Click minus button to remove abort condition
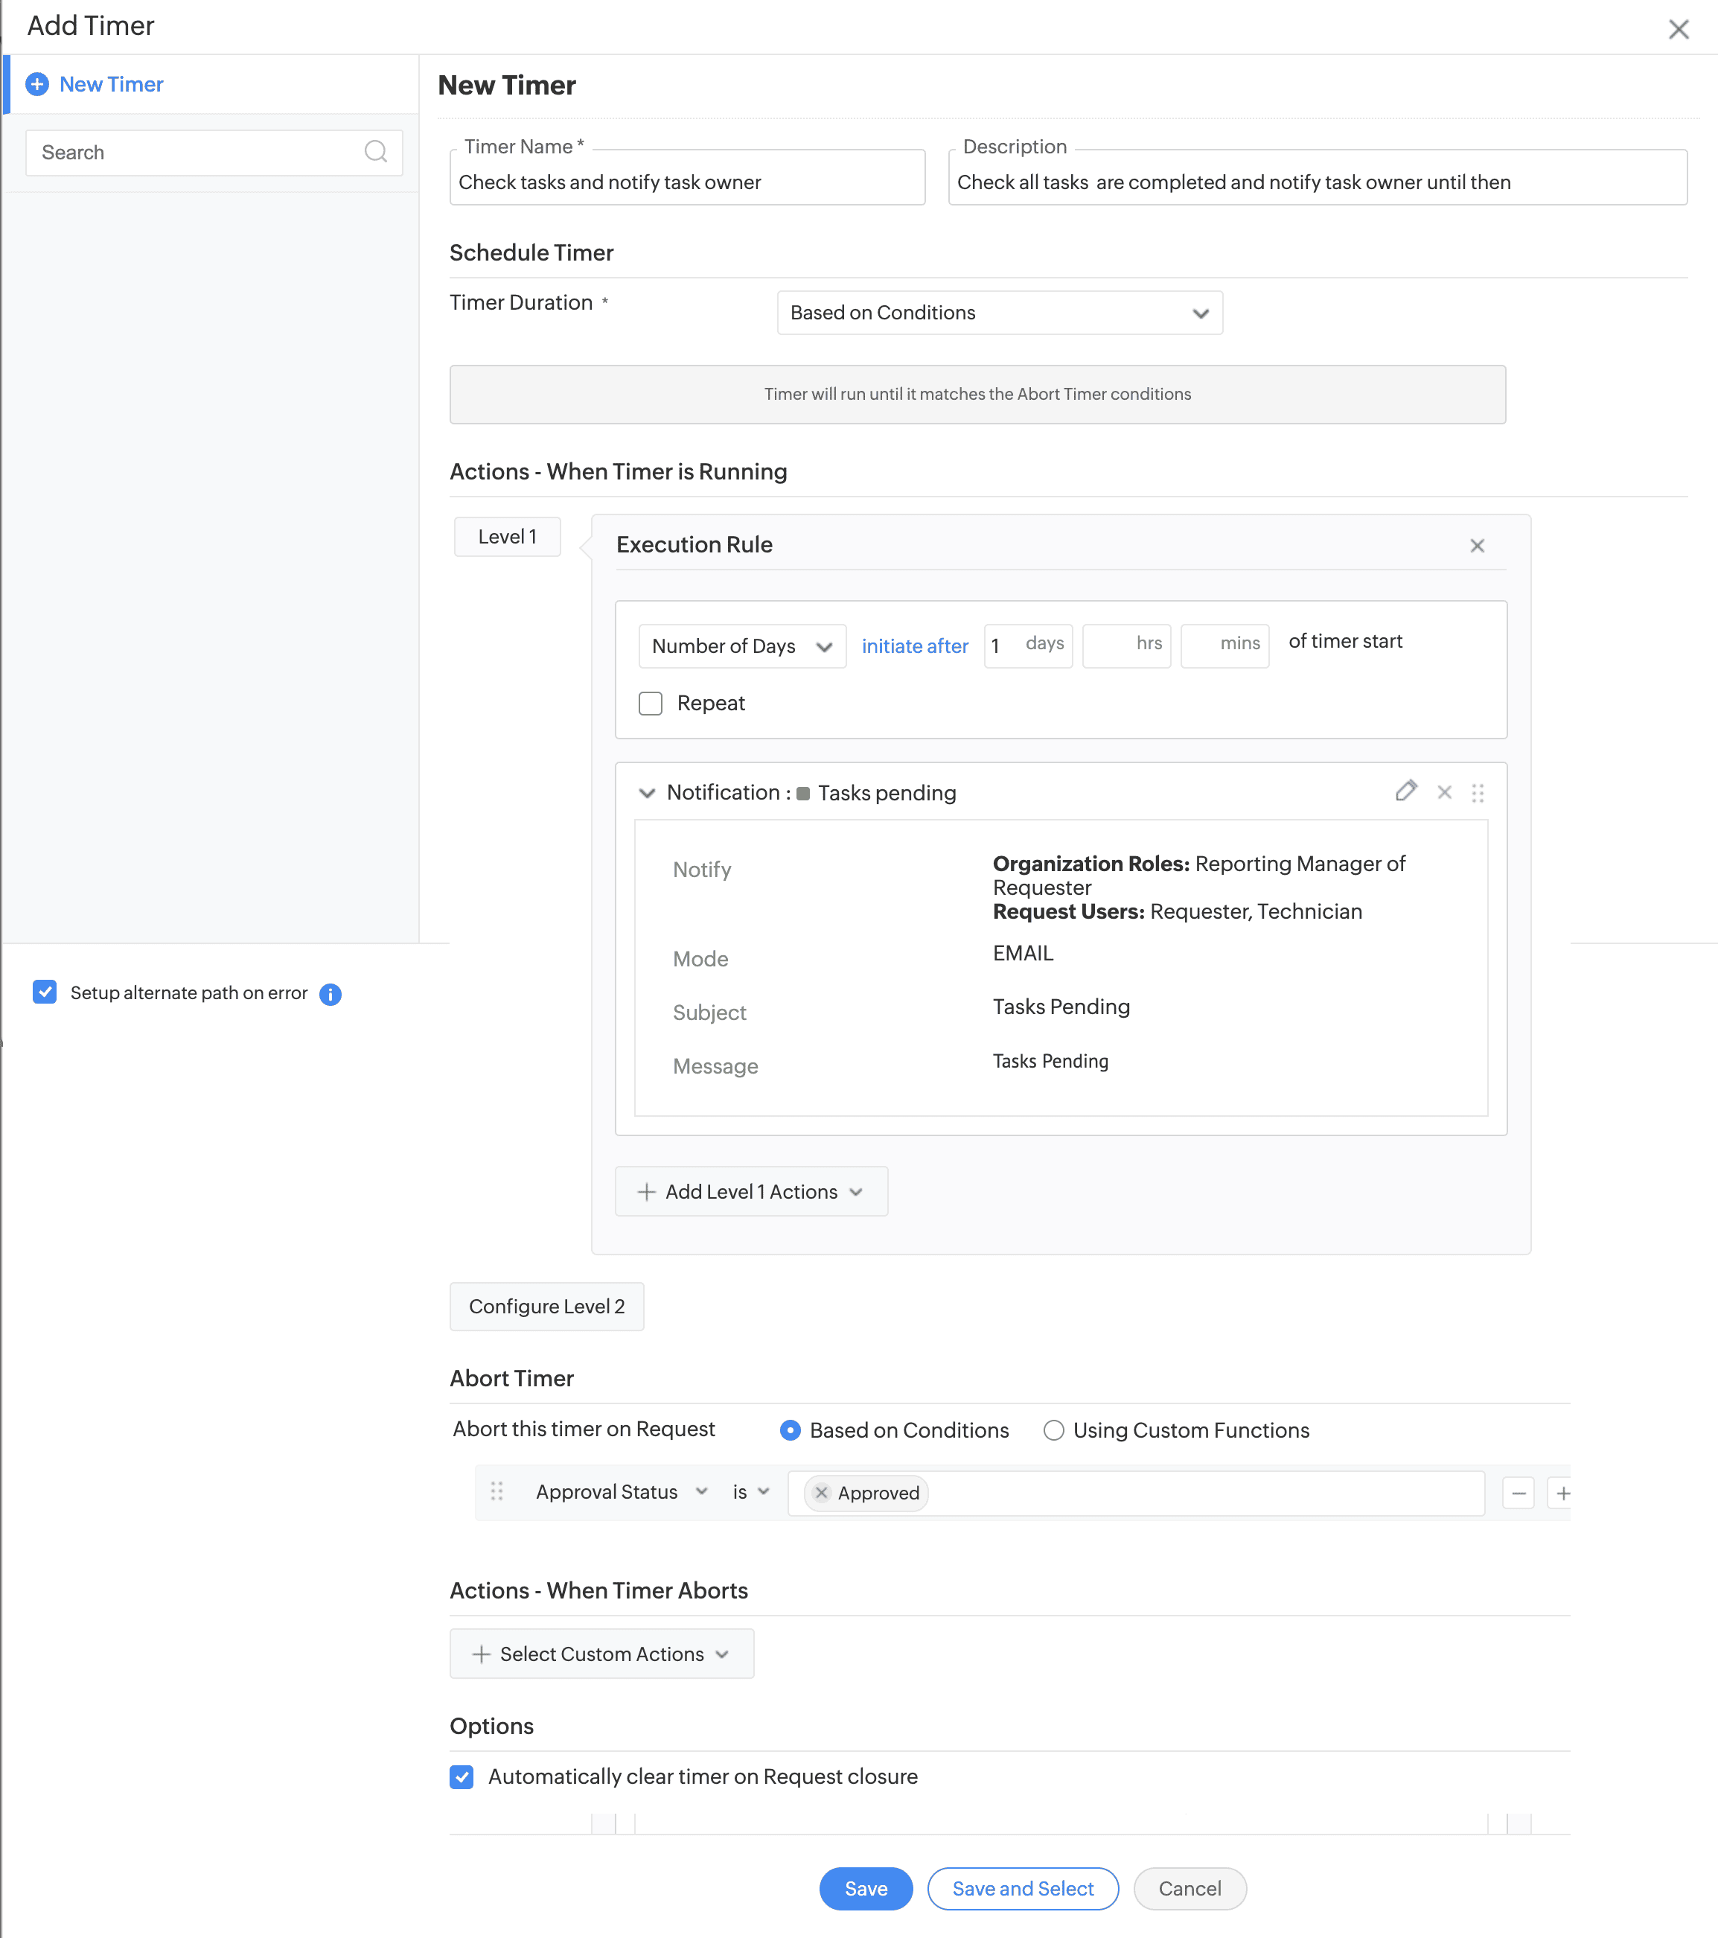The height and width of the screenshot is (1938, 1718). point(1518,1494)
